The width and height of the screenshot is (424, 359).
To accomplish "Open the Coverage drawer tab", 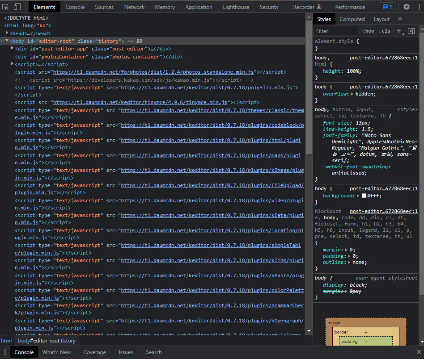I will tap(94, 352).
